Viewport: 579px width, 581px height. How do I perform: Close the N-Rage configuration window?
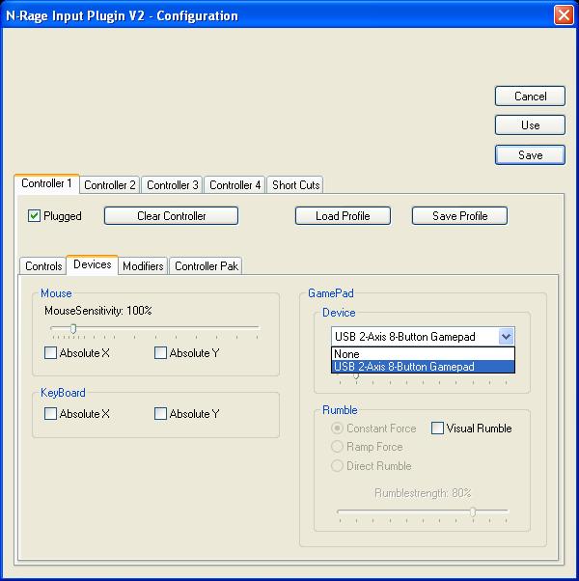tap(564, 15)
